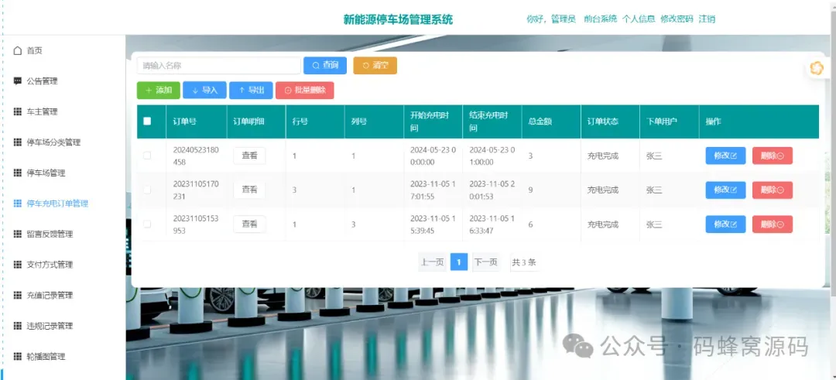Click the green 添加 button
This screenshot has height=380, width=836.
[159, 90]
